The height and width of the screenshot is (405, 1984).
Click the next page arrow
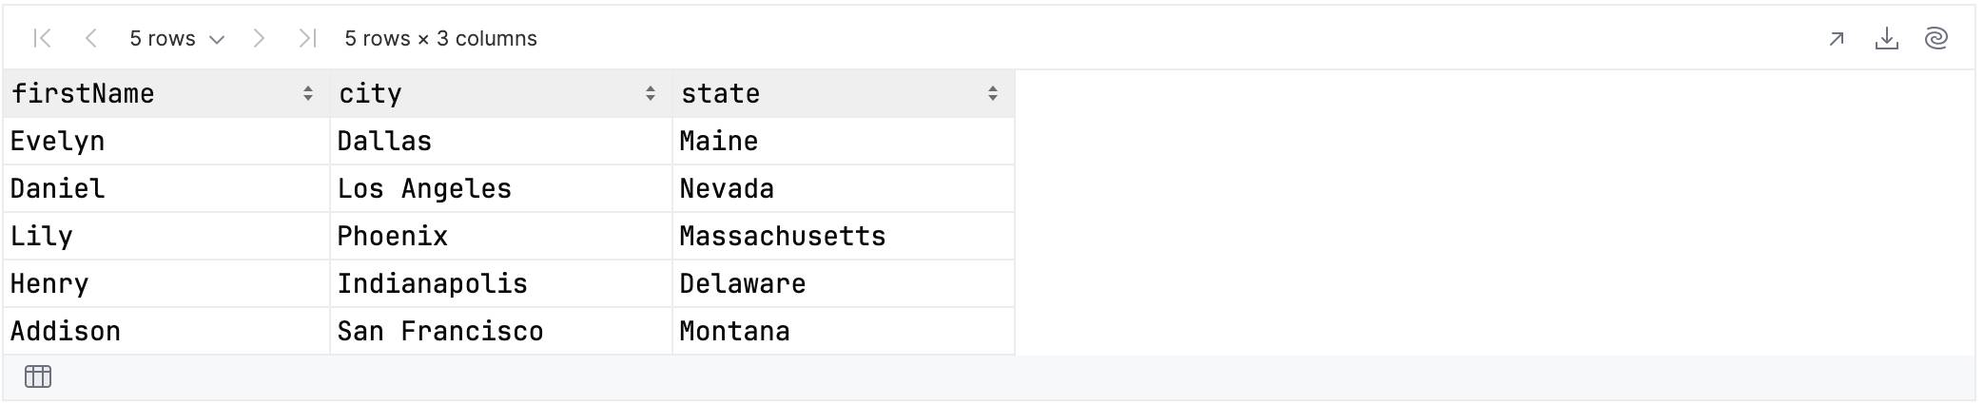[259, 38]
